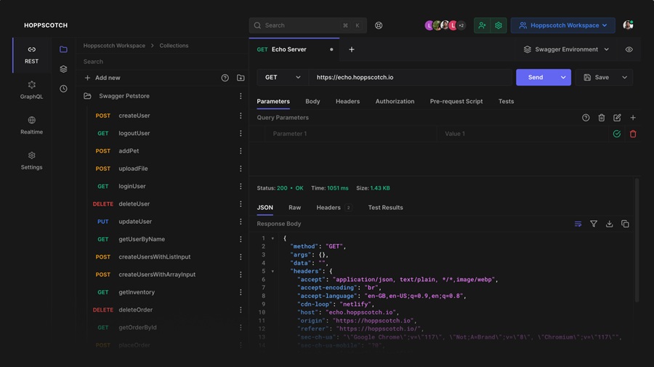Open the user profile avatar
This screenshot has height=367, width=654.
click(x=628, y=25)
